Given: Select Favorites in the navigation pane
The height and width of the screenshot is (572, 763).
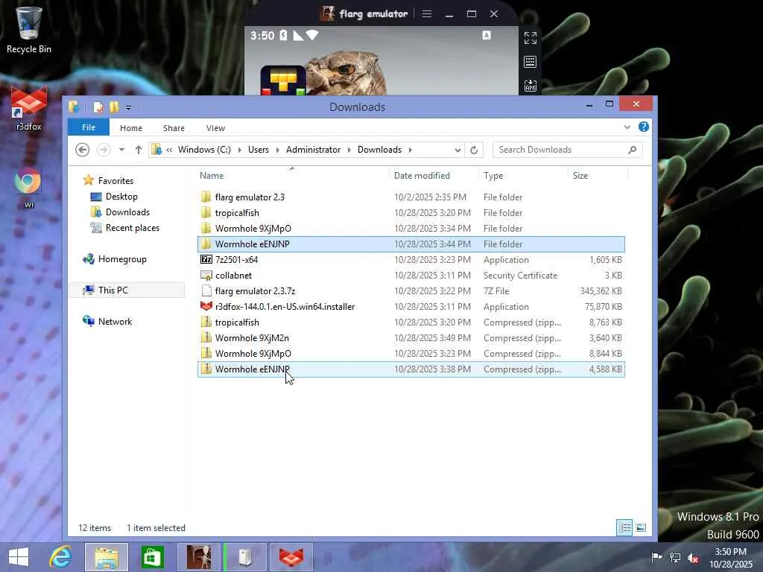Looking at the screenshot, I should pyautogui.click(x=108, y=181).
